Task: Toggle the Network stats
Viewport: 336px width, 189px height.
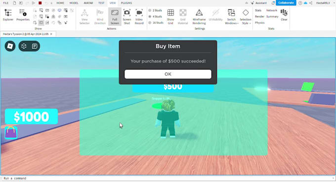Action: 272,10
